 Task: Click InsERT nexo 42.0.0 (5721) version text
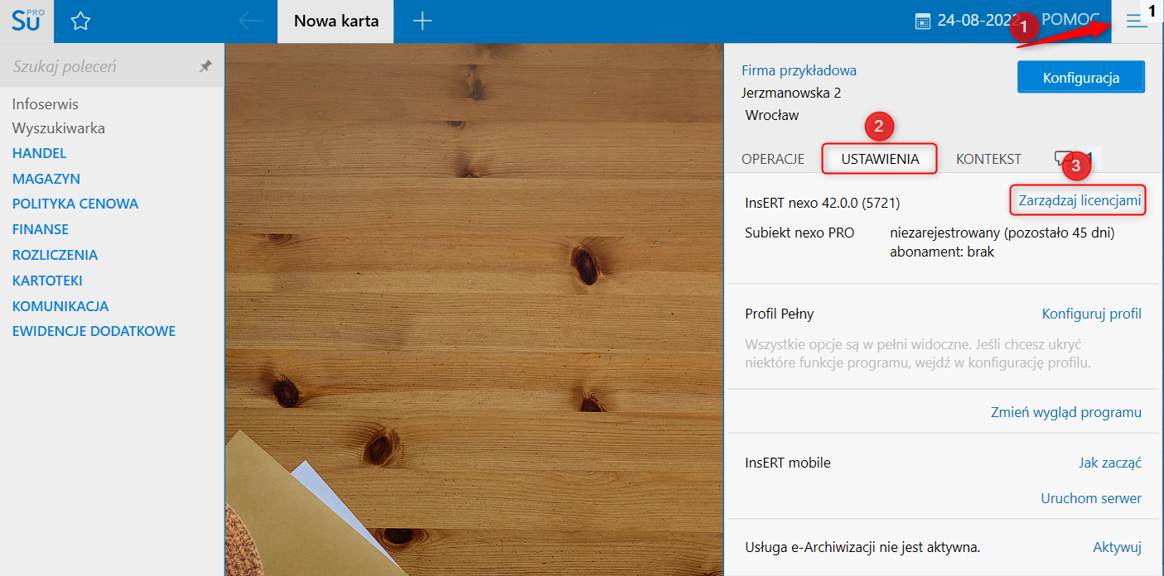click(822, 202)
